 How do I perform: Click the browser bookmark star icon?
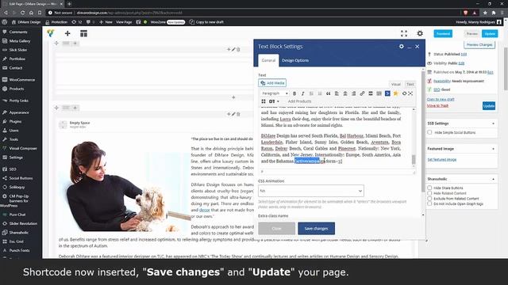485,13
